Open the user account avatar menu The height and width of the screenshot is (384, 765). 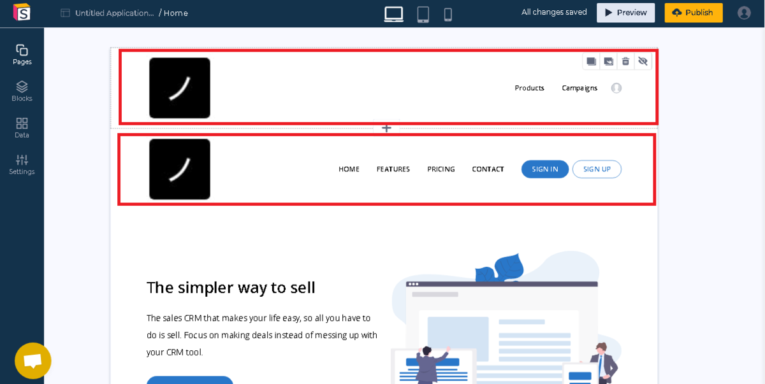coord(744,13)
